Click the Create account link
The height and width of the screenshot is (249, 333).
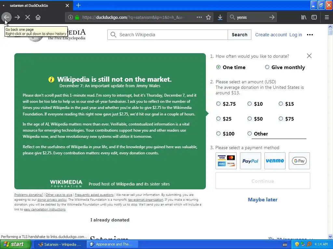271,35
